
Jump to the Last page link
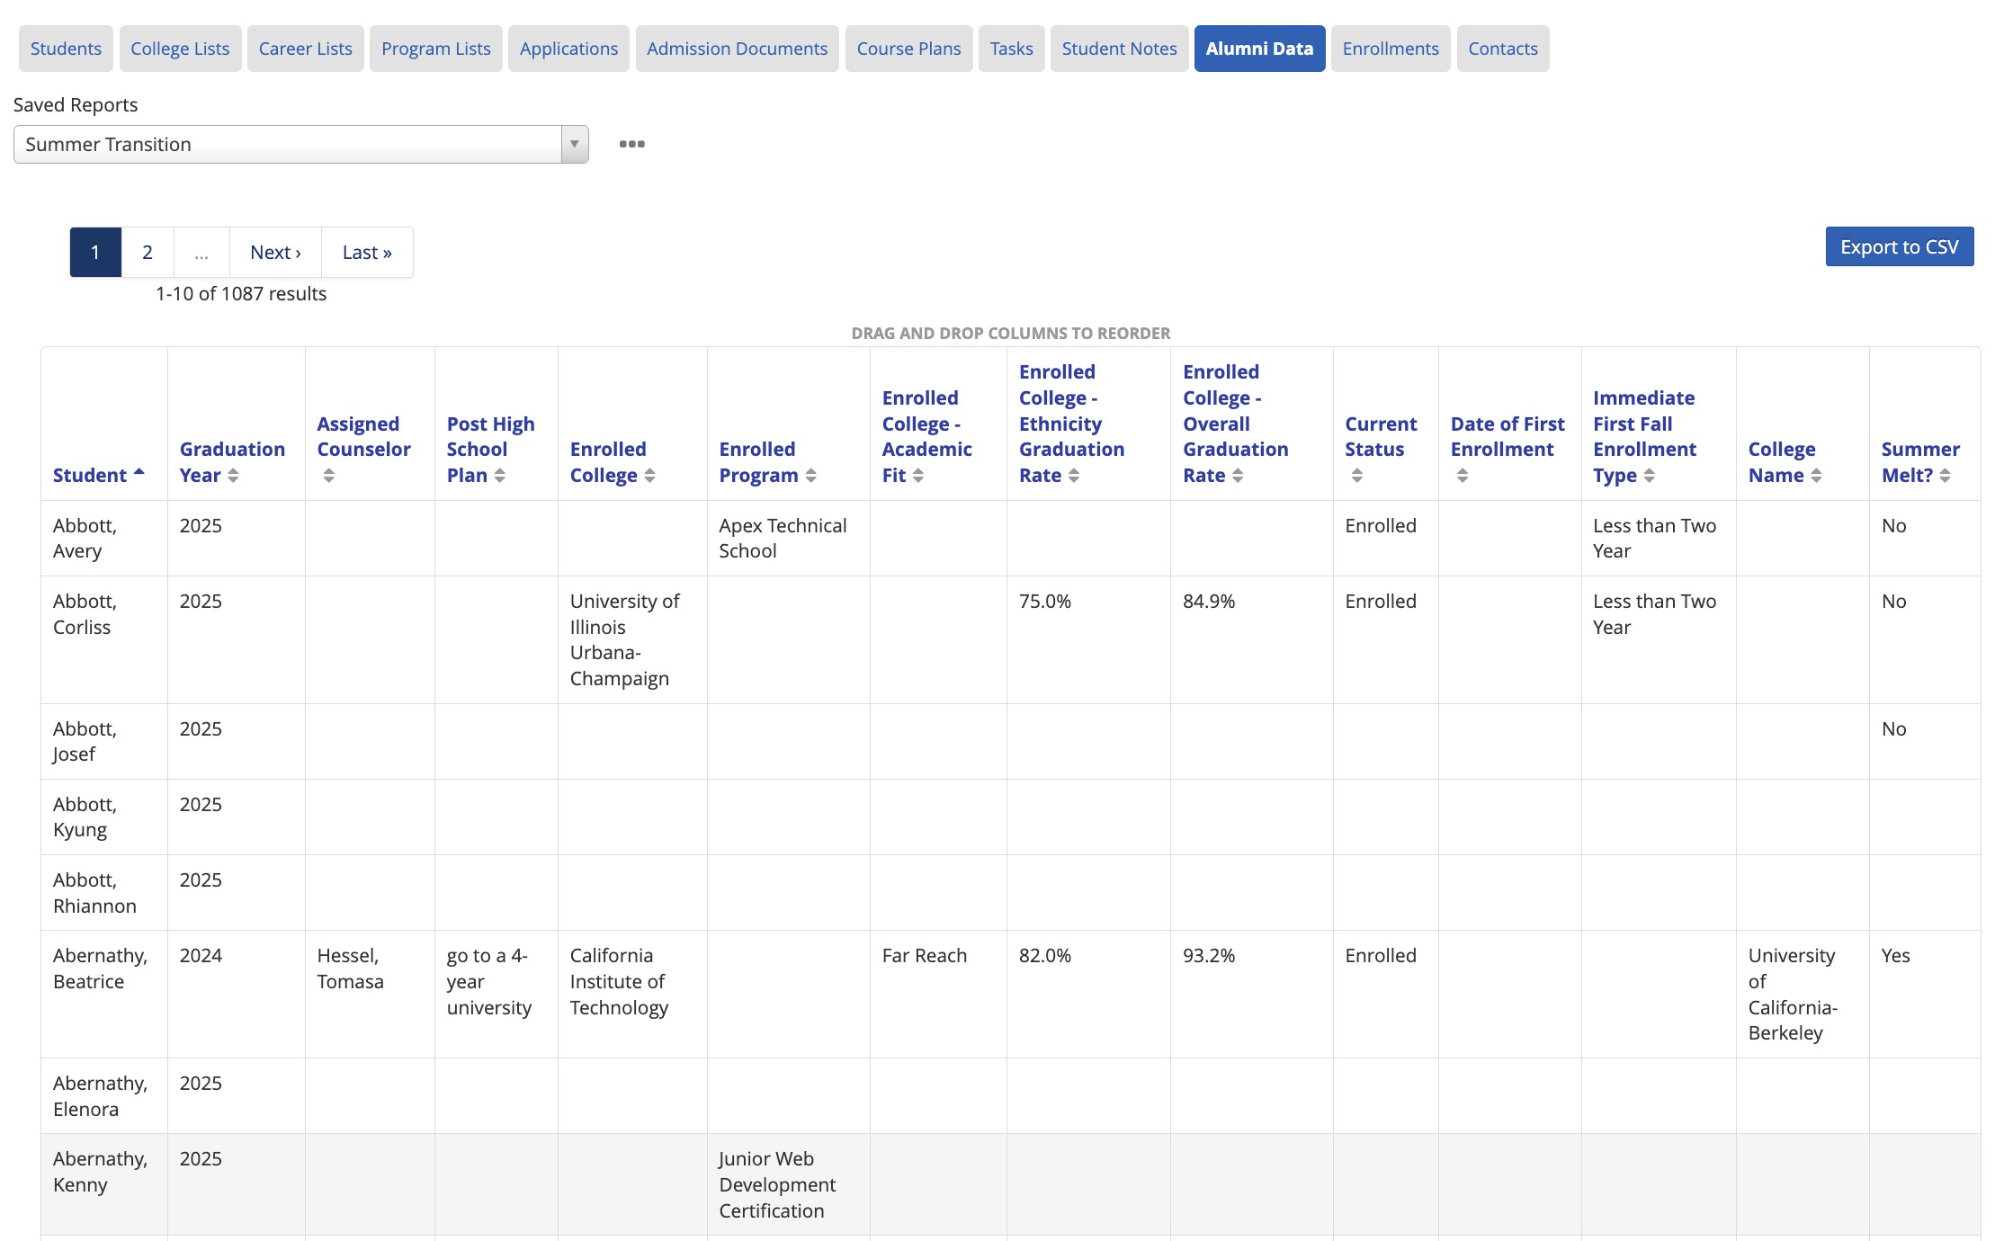coord(367,253)
